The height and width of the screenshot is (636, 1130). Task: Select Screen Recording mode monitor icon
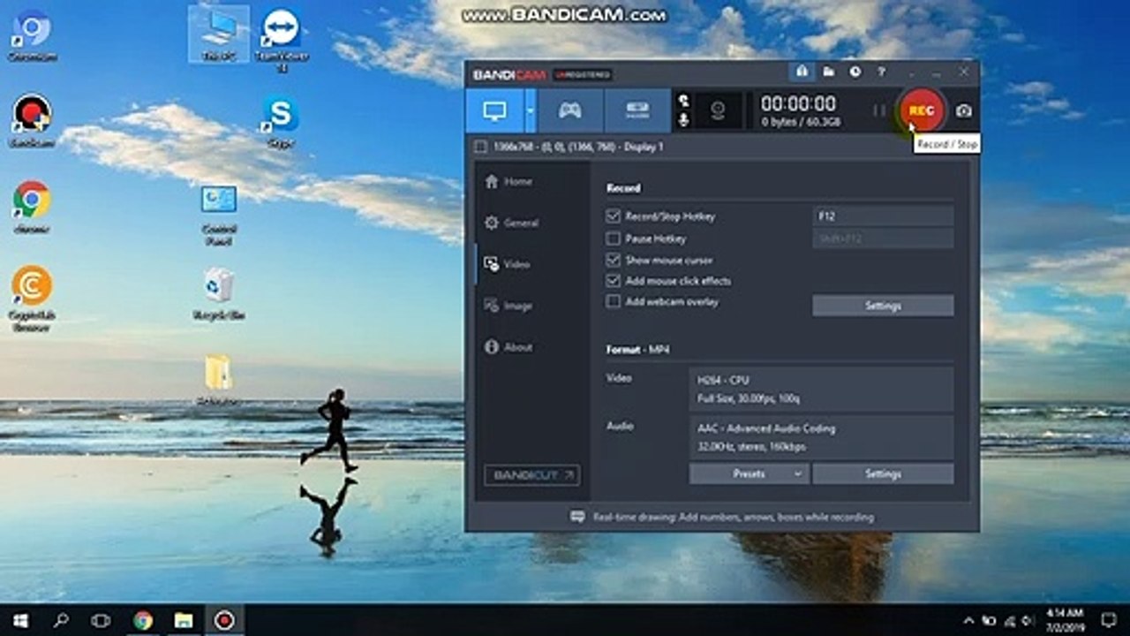pos(495,111)
